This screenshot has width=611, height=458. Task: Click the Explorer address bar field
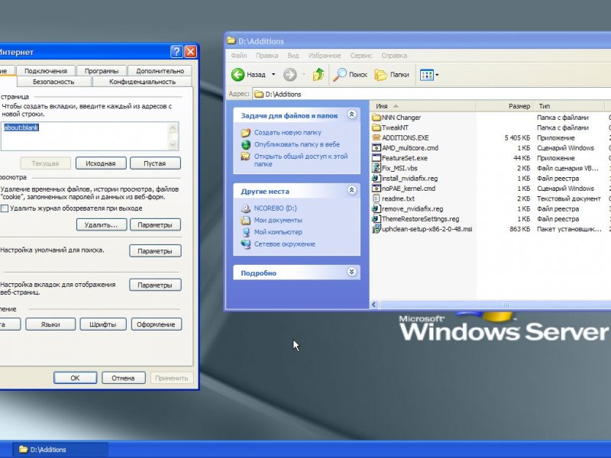[x=432, y=94]
